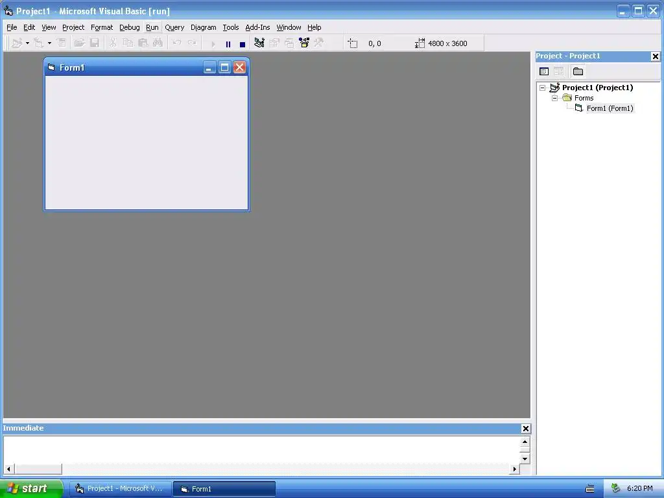Screen dimensions: 664x498
Task: Close the Immediate window panel
Action: (x=525, y=429)
